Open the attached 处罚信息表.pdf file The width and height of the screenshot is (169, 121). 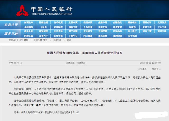click(50, 113)
